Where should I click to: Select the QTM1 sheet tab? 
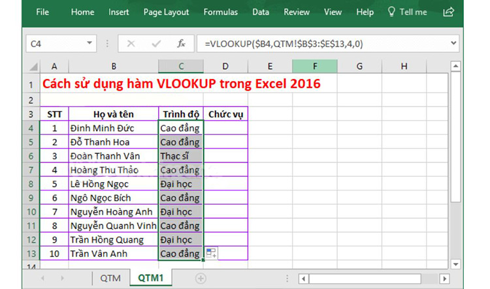(x=151, y=278)
